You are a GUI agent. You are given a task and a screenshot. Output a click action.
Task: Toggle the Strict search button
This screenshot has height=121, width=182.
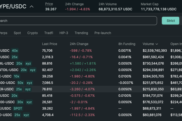[170, 21]
